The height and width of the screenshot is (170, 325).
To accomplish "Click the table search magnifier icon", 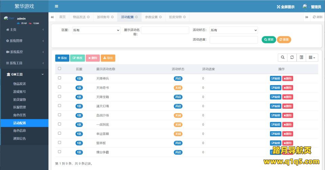I will [x=283, y=58].
